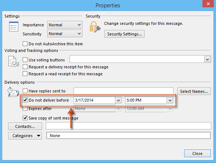The width and height of the screenshot is (216, 163).
Task: Open the Importance dropdown
Action: point(65,25)
